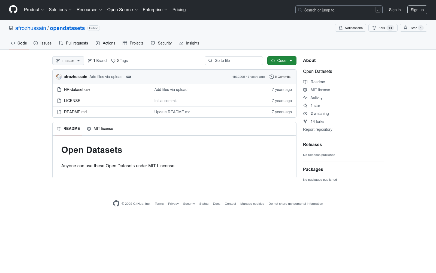Click the GitHub mark in the footer
Viewport: 436px width, 273px height.
[x=116, y=204]
